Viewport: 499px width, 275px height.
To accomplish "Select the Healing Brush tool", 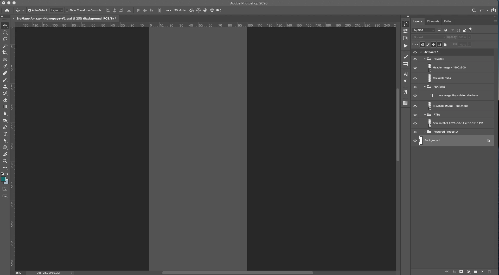I will click(5, 73).
